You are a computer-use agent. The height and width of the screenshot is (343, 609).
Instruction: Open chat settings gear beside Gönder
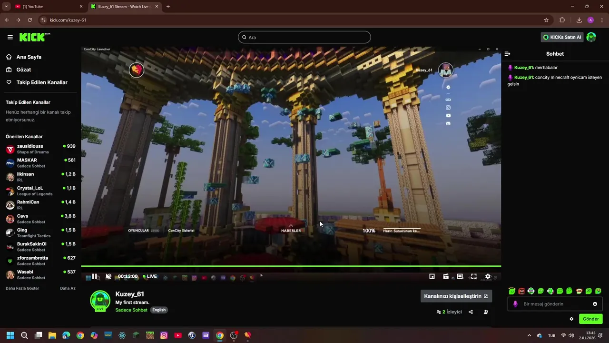point(571,319)
